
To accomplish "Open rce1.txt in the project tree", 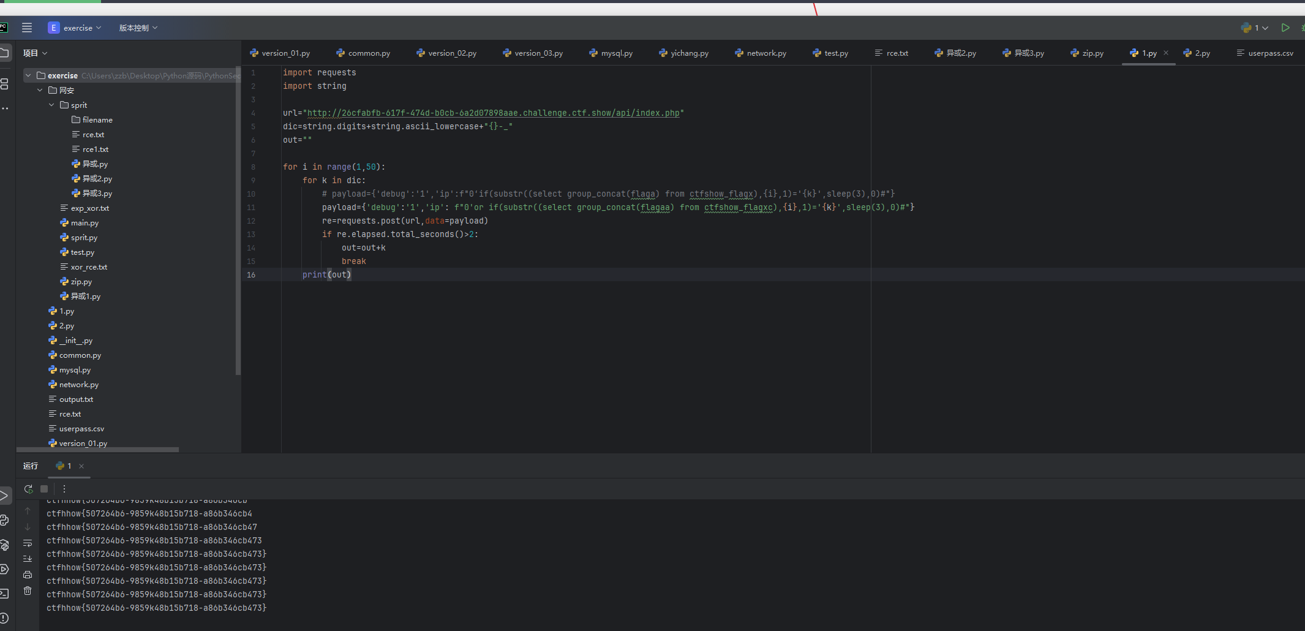I will 90,149.
